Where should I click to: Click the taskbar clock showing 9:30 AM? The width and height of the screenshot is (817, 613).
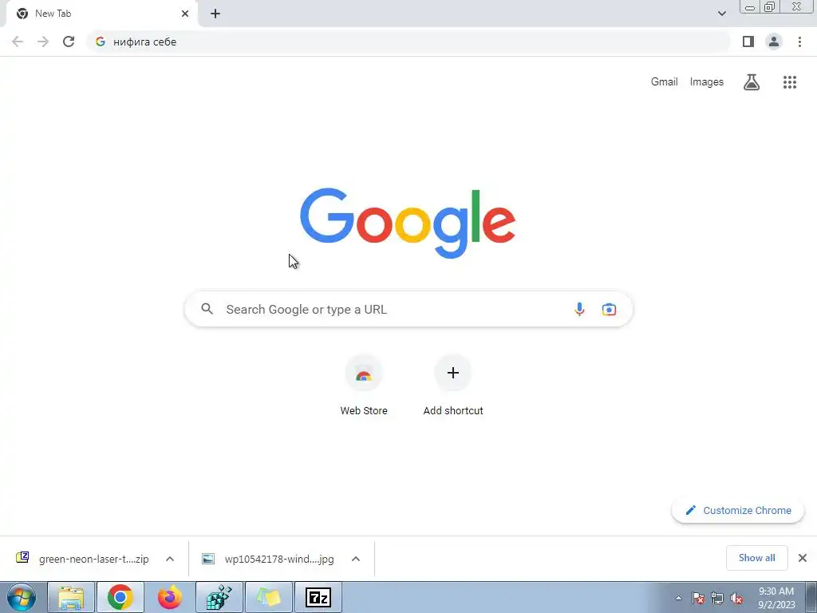click(x=776, y=598)
